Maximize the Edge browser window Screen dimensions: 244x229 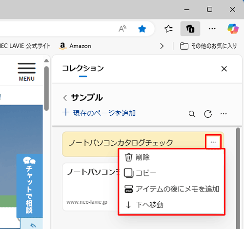[x=210, y=9]
